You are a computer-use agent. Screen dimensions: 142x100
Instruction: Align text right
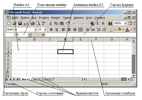[75, 29]
